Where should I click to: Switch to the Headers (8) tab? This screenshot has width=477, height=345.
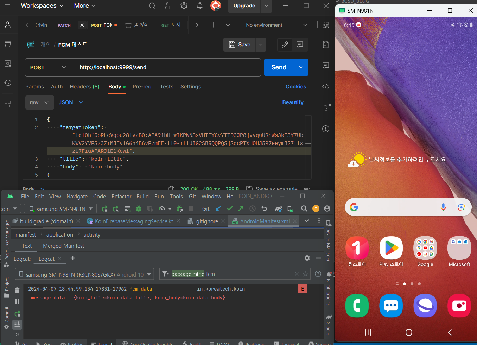(84, 87)
